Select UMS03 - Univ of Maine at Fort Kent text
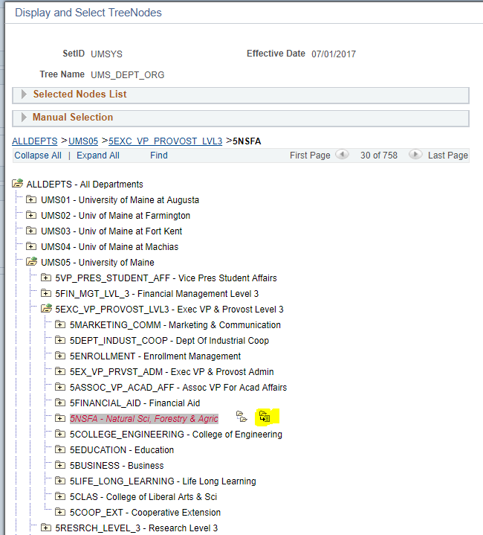 click(x=111, y=231)
